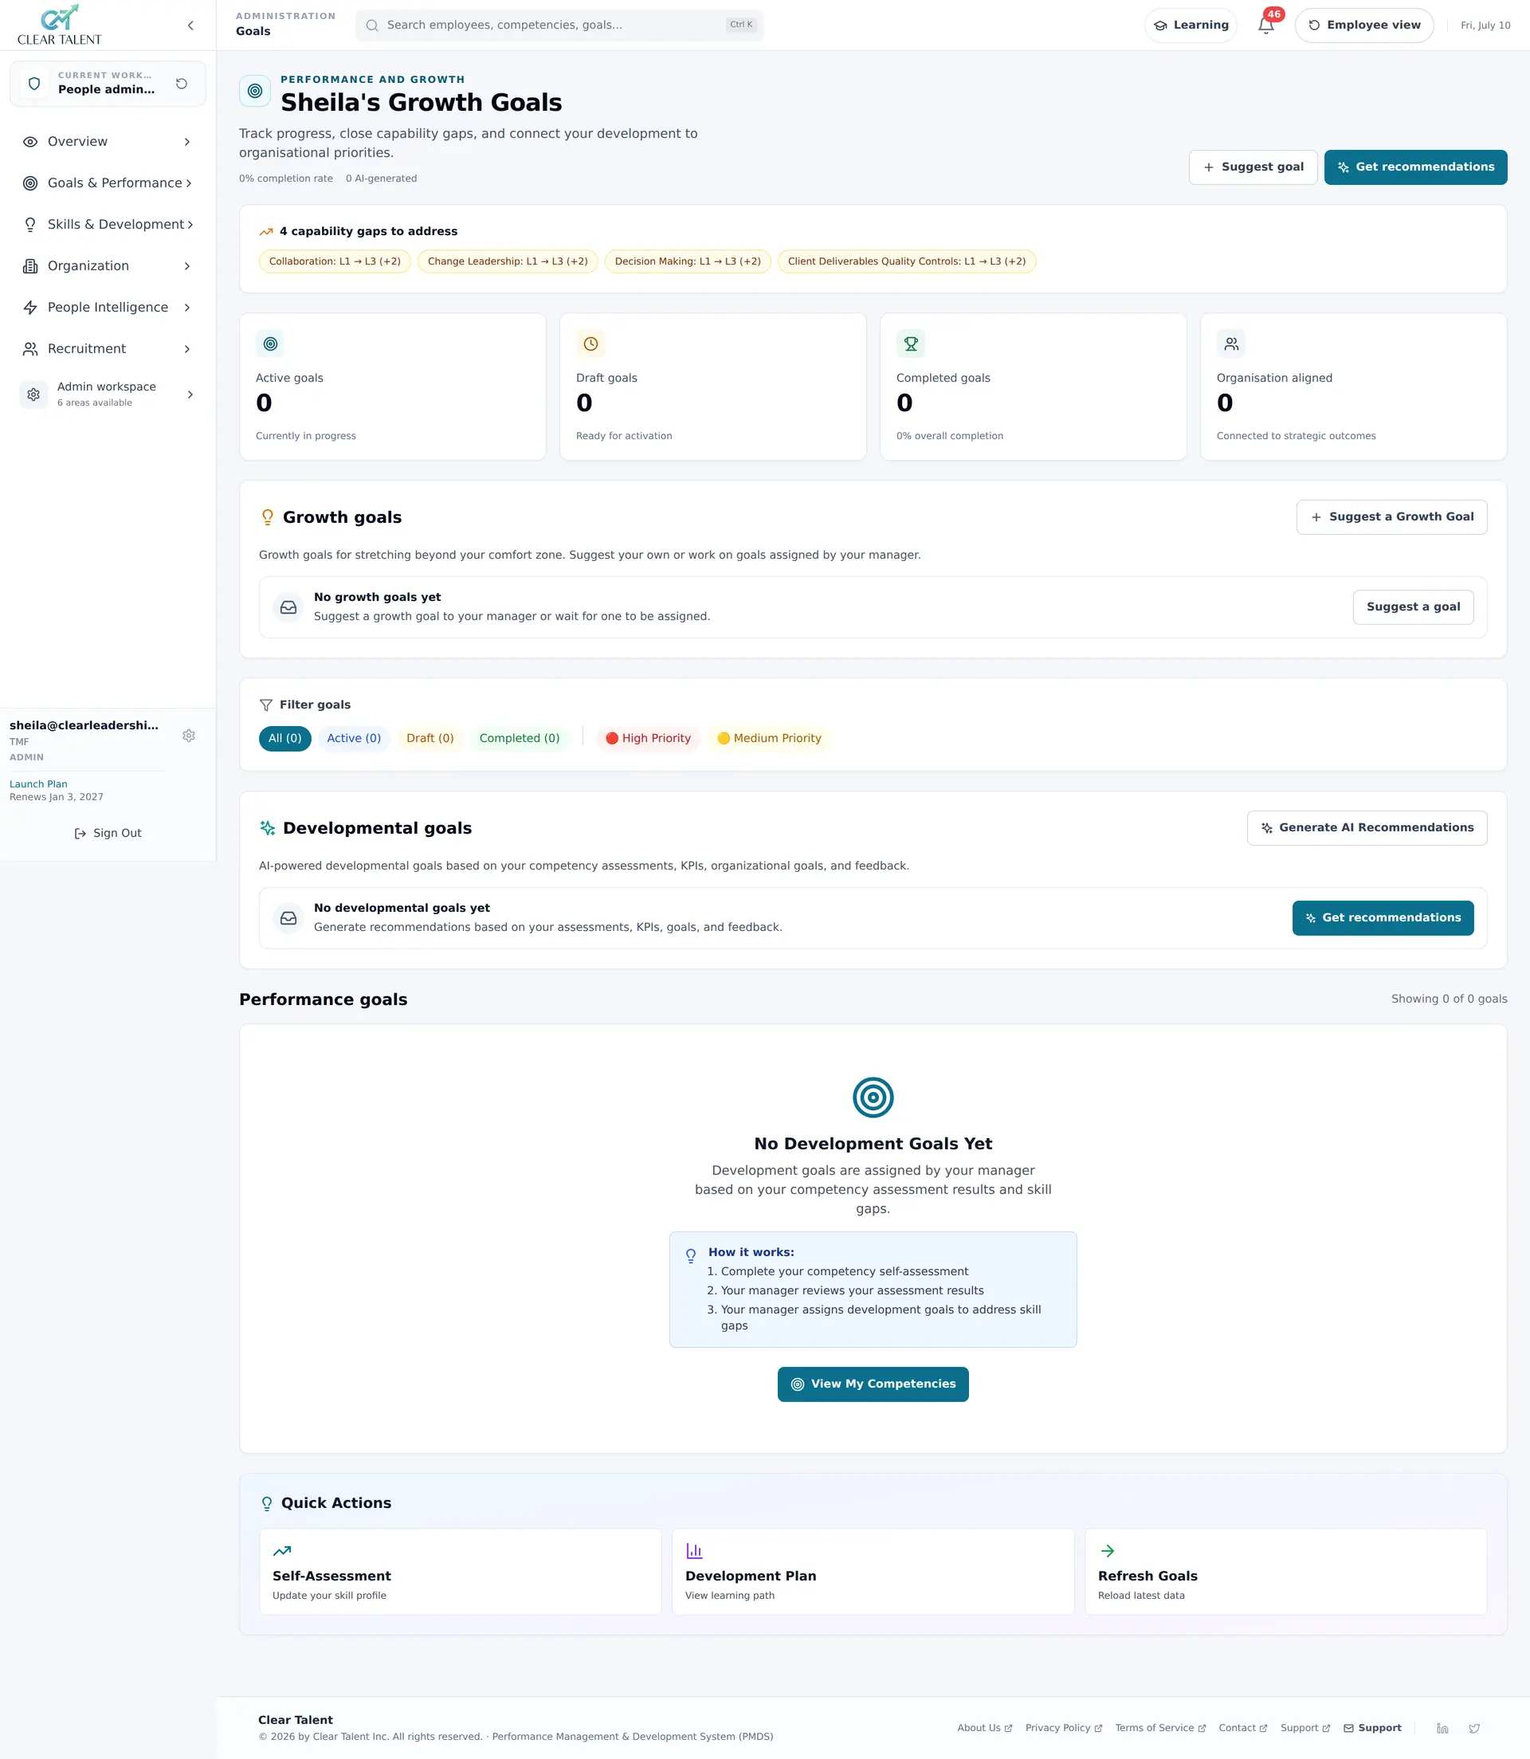The height and width of the screenshot is (1759, 1530).
Task: Click the capability gaps trend icon
Action: tap(266, 231)
